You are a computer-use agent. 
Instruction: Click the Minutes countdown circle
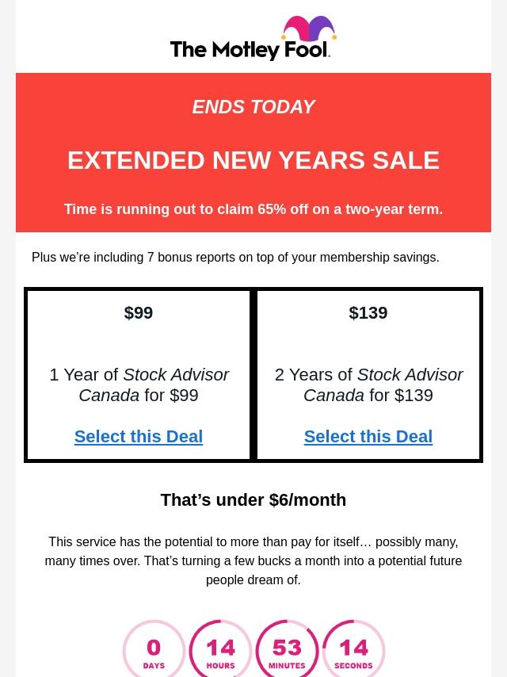click(287, 650)
